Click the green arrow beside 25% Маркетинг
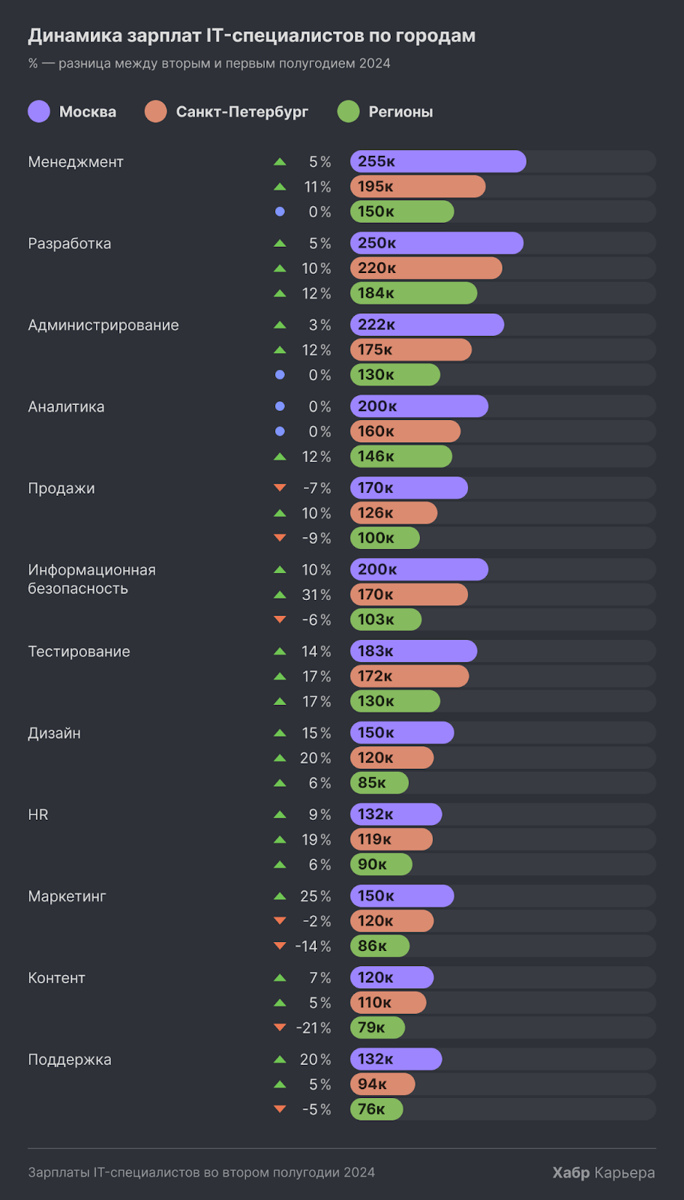The image size is (684, 1200). 280,896
